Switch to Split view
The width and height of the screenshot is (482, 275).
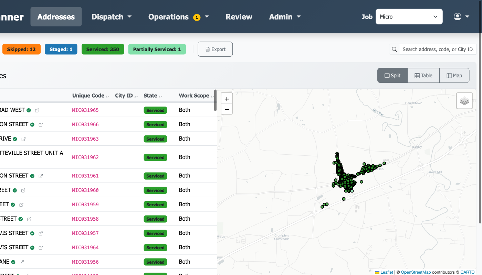coord(392,76)
